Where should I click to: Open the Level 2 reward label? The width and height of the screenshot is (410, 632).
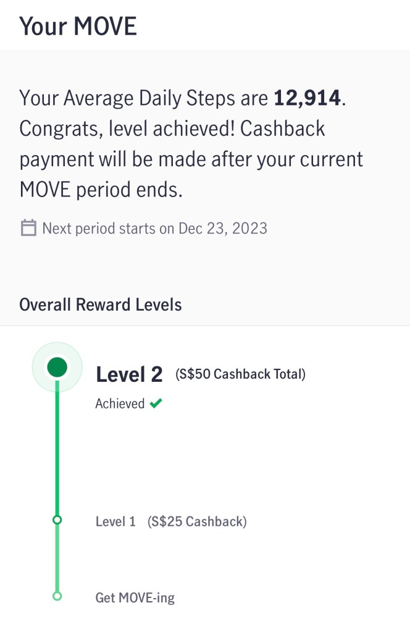point(129,374)
